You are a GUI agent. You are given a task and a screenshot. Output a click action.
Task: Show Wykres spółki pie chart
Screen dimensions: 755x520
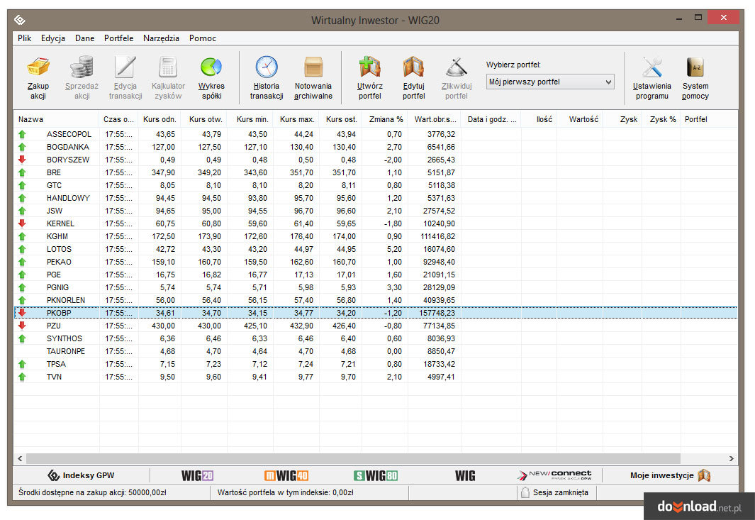[211, 67]
